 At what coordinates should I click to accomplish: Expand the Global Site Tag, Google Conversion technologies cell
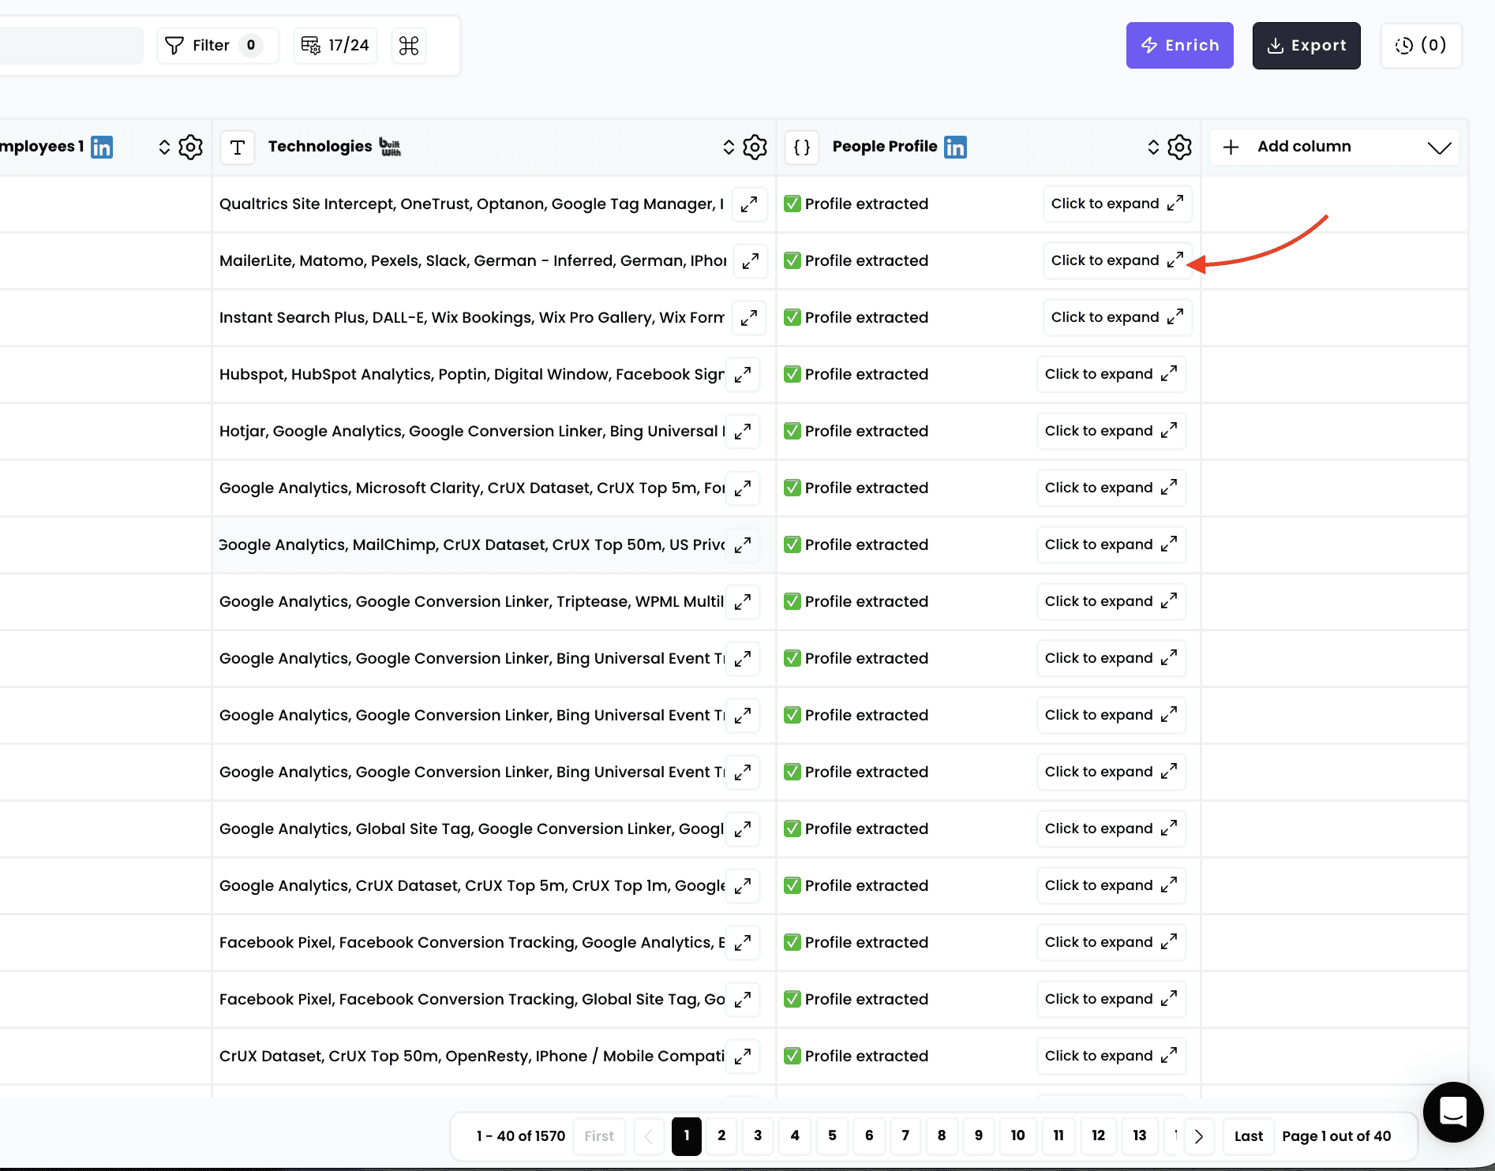pyautogui.click(x=743, y=829)
